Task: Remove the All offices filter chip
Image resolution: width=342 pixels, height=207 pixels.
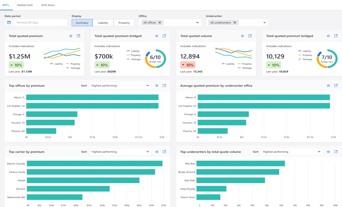Action: tap(160, 22)
